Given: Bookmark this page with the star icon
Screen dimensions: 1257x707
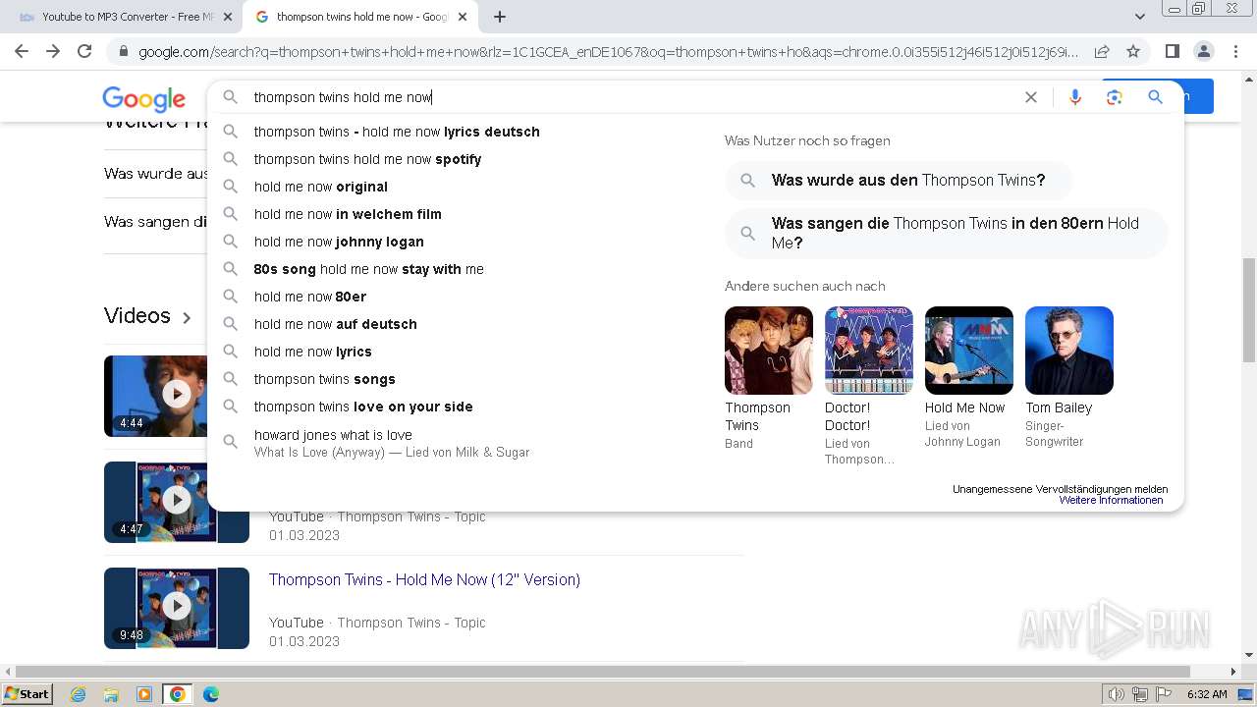Looking at the screenshot, I should tap(1133, 51).
